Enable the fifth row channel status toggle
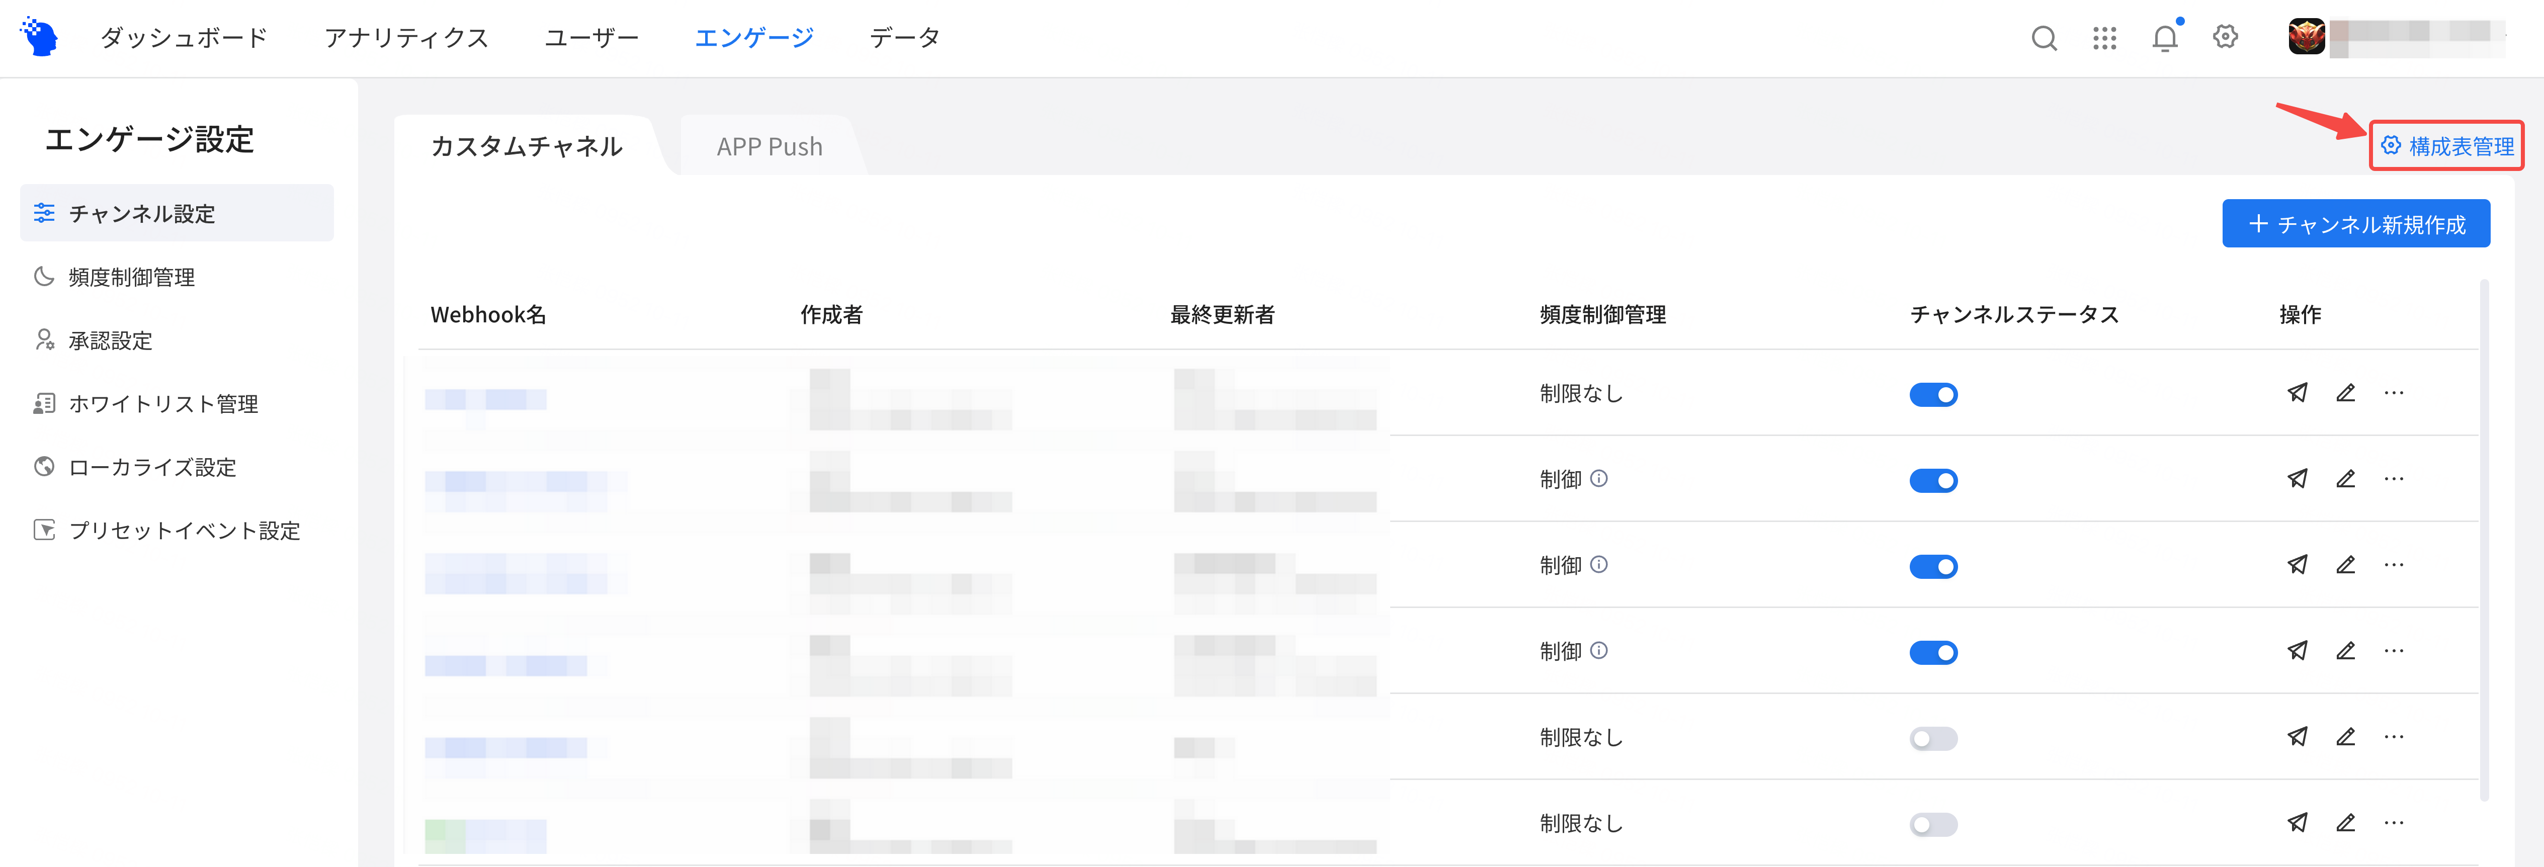 (1933, 739)
